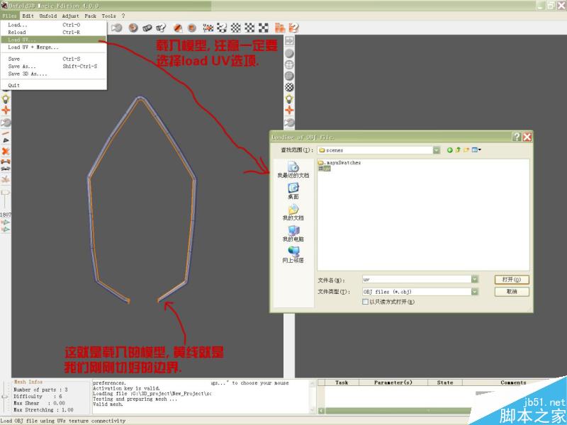567x425 pixels.
Task: Click the Task column header
Action: pyautogui.click(x=342, y=382)
